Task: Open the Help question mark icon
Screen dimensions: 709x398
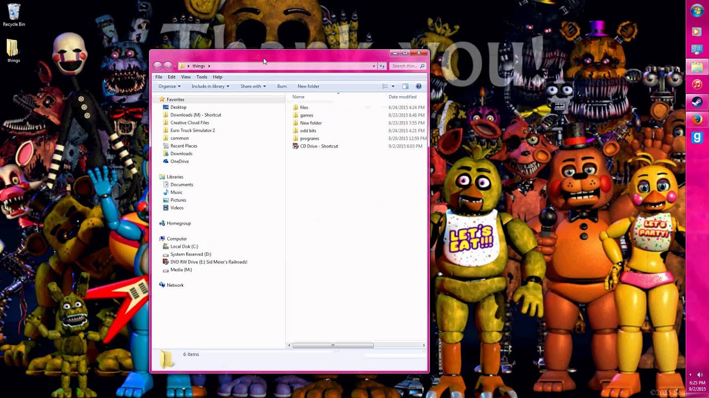Action: click(419, 86)
